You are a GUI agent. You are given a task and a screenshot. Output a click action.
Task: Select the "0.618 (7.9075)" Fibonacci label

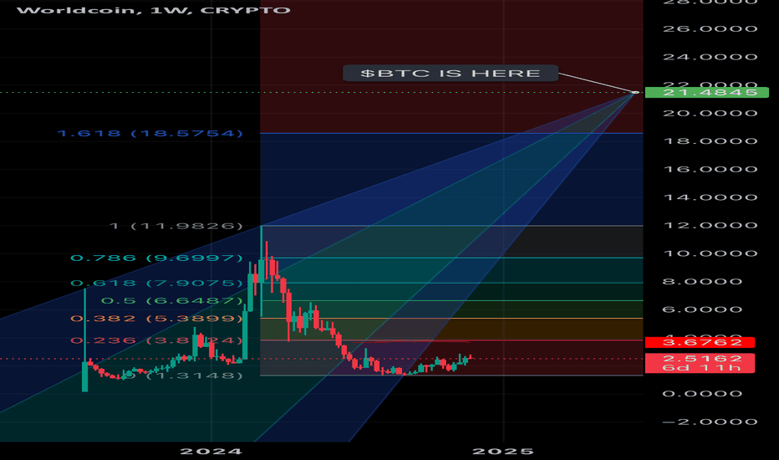pos(156,283)
